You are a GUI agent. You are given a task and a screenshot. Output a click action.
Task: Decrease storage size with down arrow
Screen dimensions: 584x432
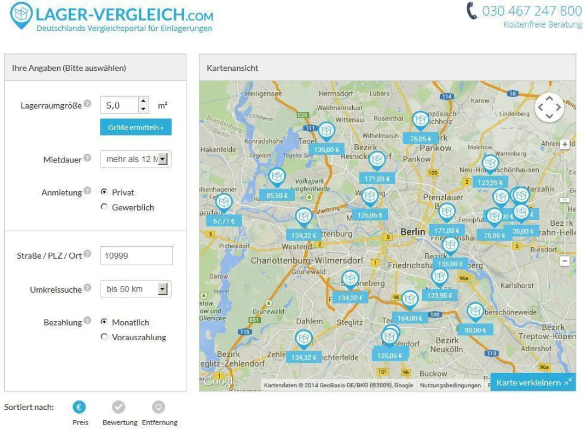[143, 109]
